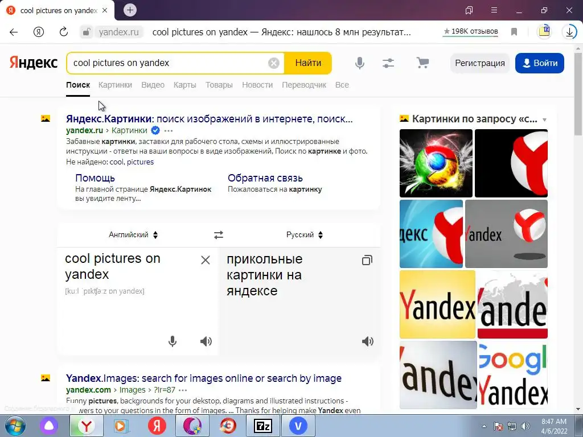Open the Помощь sitelink
Viewport: 583px width, 437px height.
coord(95,178)
